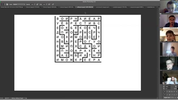This screenshot has width=178, height=100.
Task: Click the horizontal scale icon
Action: tap(176, 86)
